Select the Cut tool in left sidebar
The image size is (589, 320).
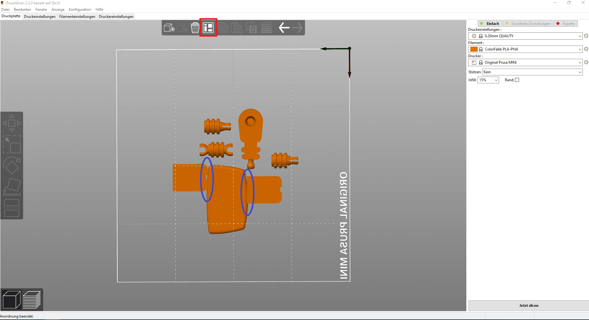(x=12, y=208)
